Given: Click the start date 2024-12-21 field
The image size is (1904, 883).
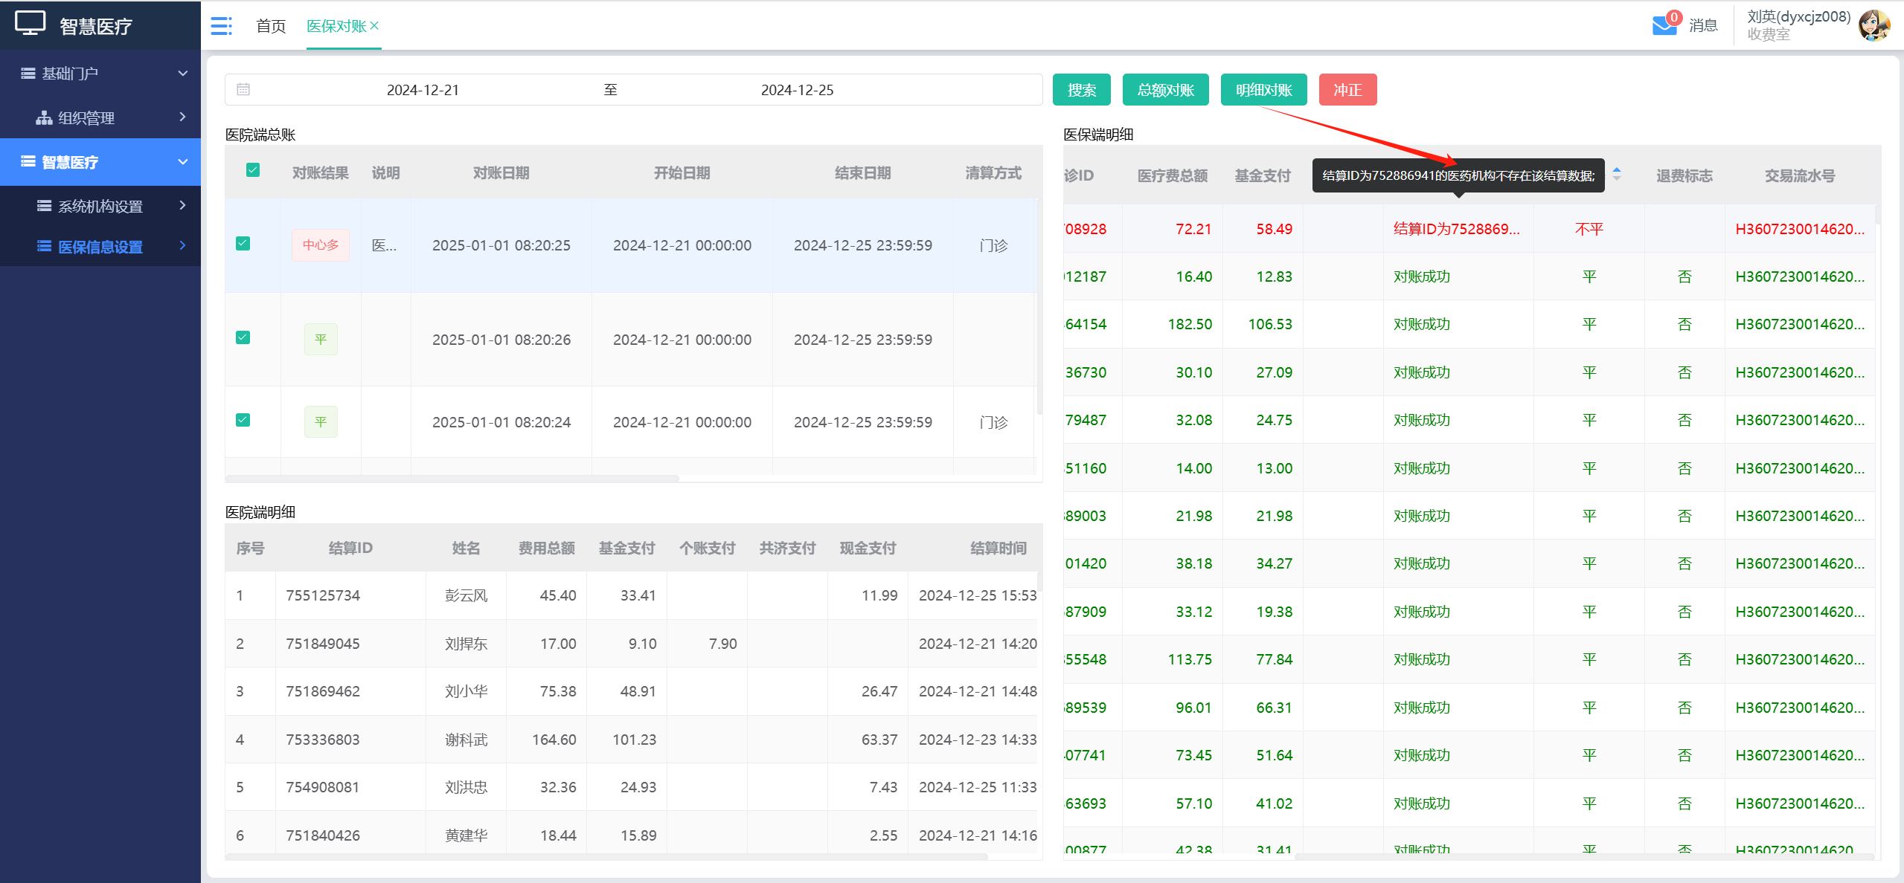Looking at the screenshot, I should [x=423, y=90].
